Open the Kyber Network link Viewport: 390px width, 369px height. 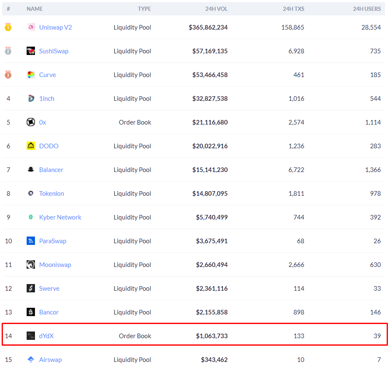tap(60, 217)
